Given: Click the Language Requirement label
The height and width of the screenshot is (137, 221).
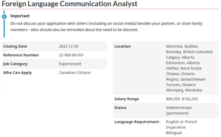Looking at the screenshot, I should click(137, 122).
